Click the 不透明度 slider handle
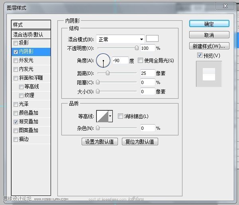This screenshot has height=205, width=239. 137,48
